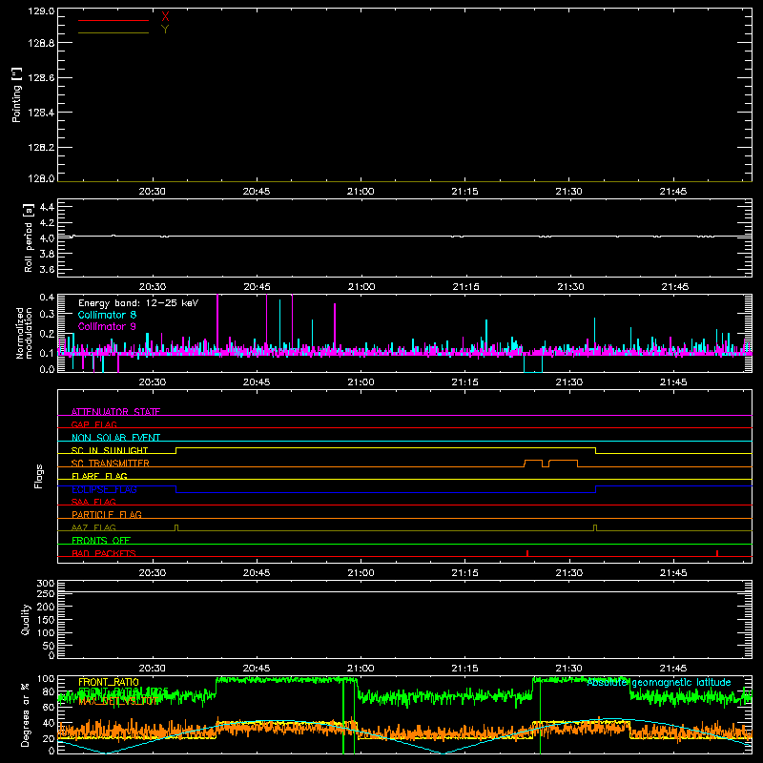Click the Quality axis title
This screenshot has height=763, width=763.
click(x=26, y=619)
